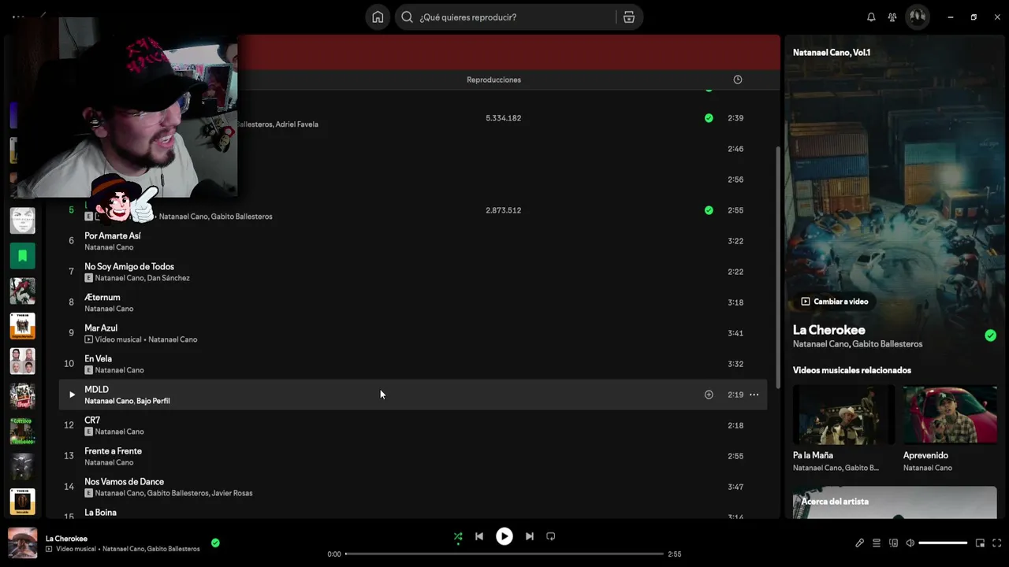Add MDLD to Liked Songs with plus icon
This screenshot has width=1009, height=567.
(x=709, y=395)
